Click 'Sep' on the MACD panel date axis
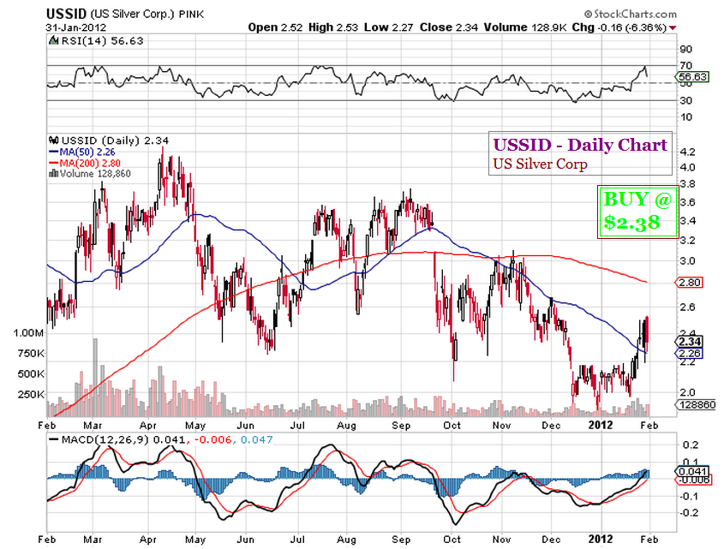 401,540
